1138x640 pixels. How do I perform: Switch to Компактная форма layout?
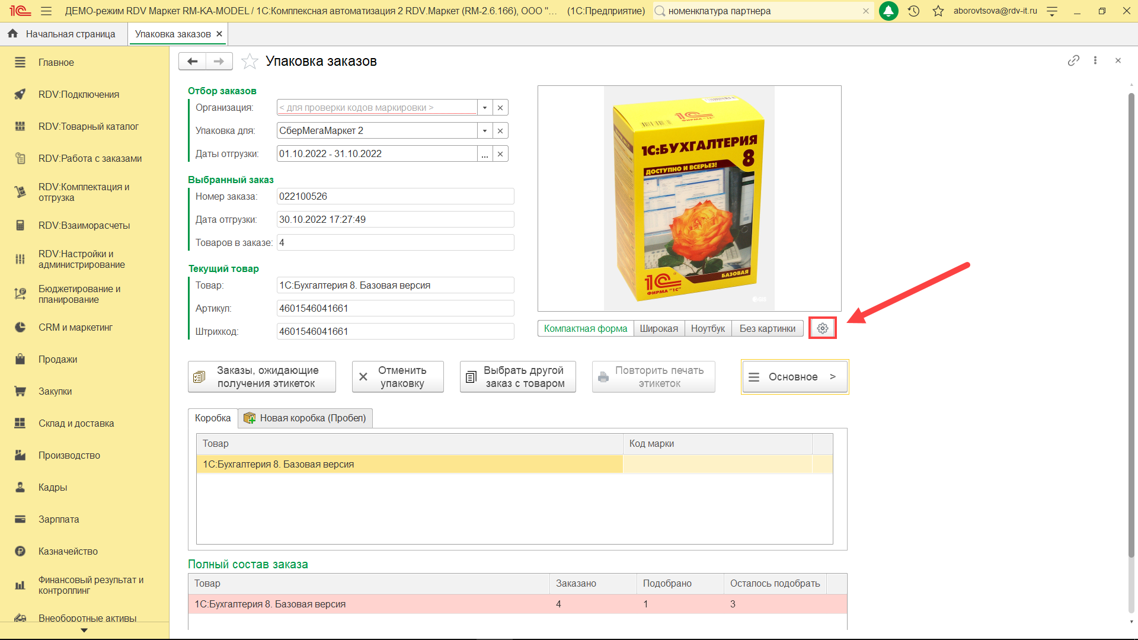click(x=585, y=328)
